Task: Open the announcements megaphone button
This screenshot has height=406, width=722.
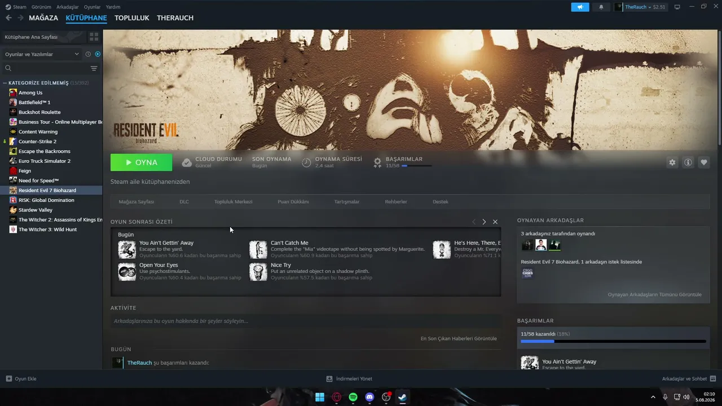Action: coord(580,7)
